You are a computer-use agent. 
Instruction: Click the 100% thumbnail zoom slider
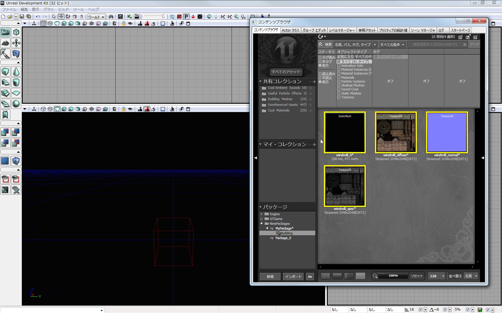[393, 276]
